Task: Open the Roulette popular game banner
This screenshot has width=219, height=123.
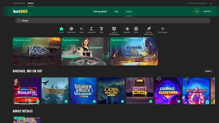Action: tap(85, 51)
